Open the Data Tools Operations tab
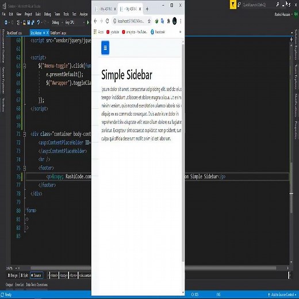Screen dimensions: 299x299 (x=37, y=285)
